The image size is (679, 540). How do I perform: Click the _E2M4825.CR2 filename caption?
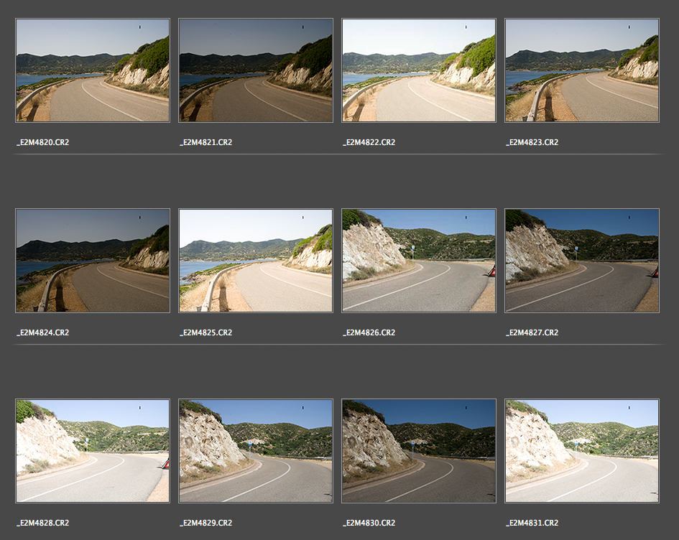click(205, 332)
